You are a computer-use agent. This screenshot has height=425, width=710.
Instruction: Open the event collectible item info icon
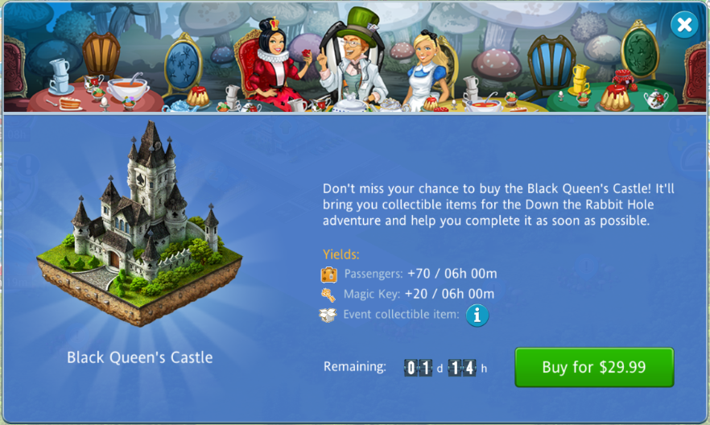click(477, 315)
